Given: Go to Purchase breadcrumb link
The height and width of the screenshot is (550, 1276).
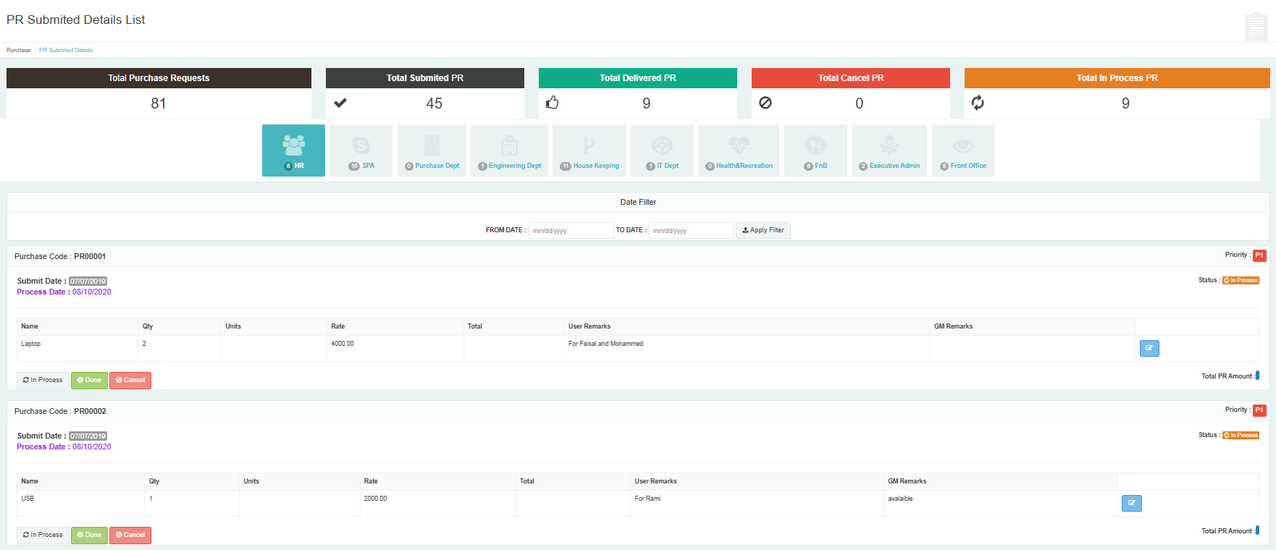Looking at the screenshot, I should [x=19, y=51].
